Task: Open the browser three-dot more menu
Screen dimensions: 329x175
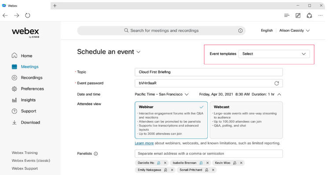Action: pyautogui.click(x=320, y=15)
